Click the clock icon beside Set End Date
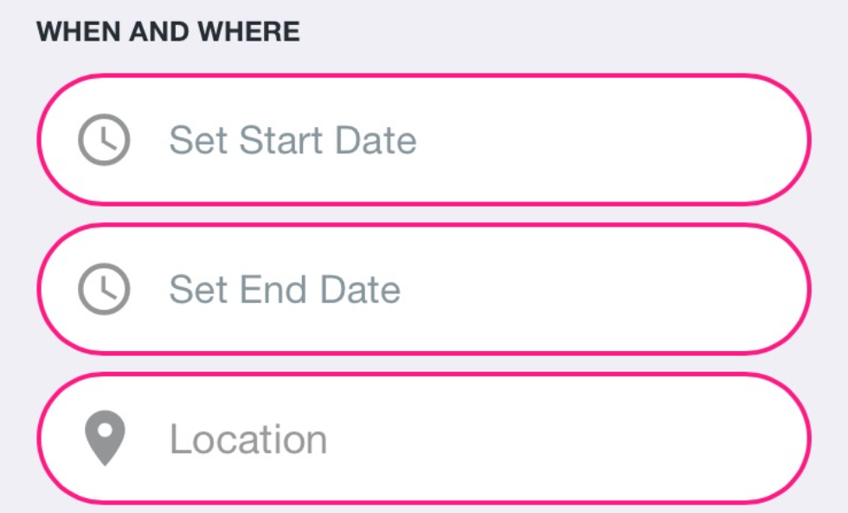The width and height of the screenshot is (848, 513). (104, 289)
